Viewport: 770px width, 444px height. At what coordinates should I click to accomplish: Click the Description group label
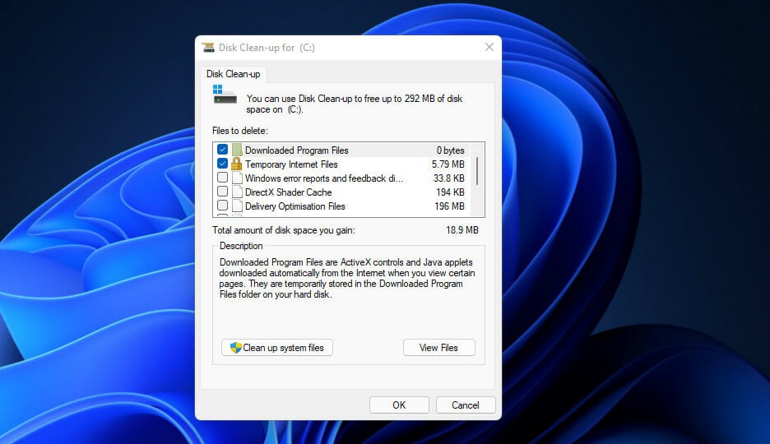tap(241, 246)
